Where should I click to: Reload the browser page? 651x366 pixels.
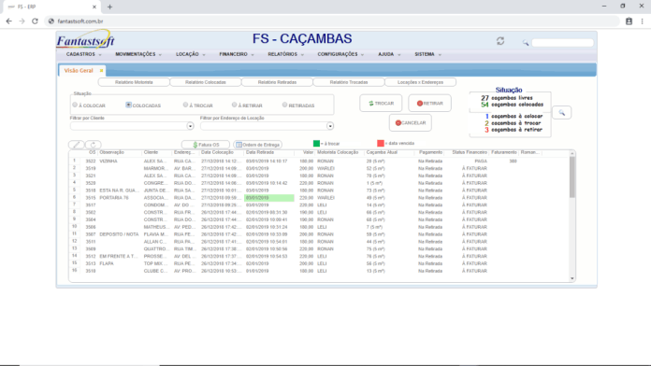coord(35,21)
